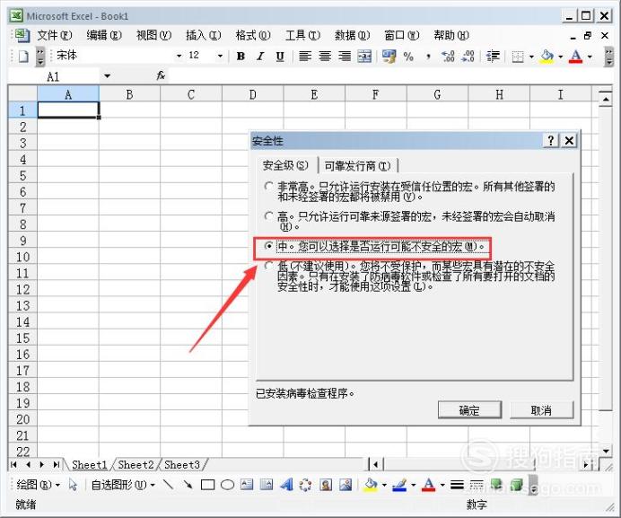The width and height of the screenshot is (621, 518).
Task: Select the Line drawing tool
Action: (169, 484)
